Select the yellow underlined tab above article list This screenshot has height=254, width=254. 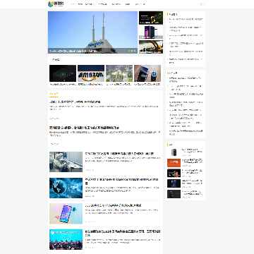coord(54,94)
